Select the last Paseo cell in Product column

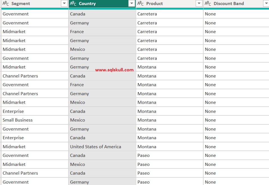point(143,182)
